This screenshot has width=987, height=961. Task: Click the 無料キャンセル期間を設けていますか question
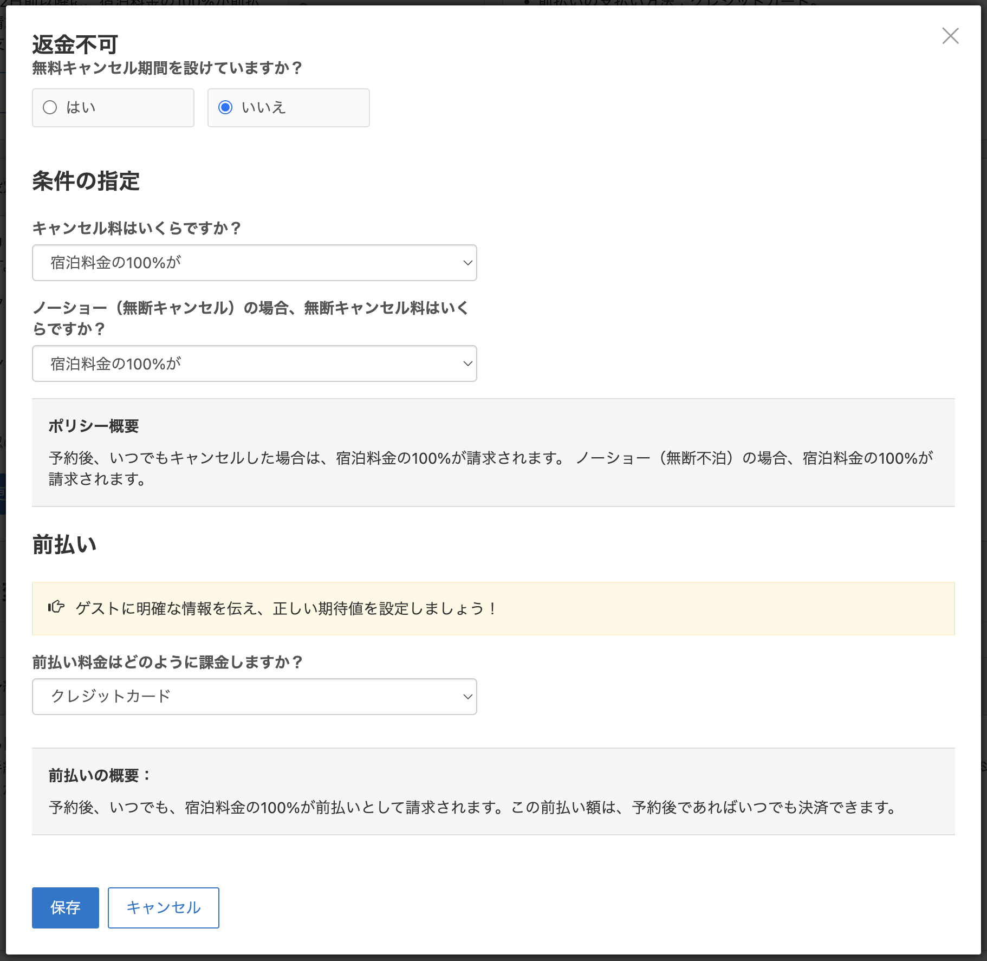point(167,68)
